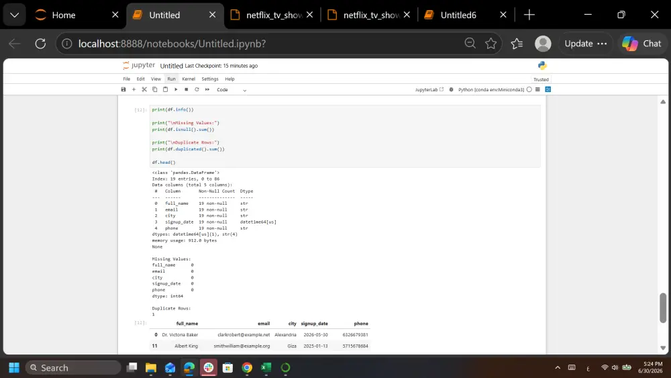Image resolution: width=671 pixels, height=378 pixels.
Task: Toggle the blue notebook tools panel icon
Action: pos(548,89)
